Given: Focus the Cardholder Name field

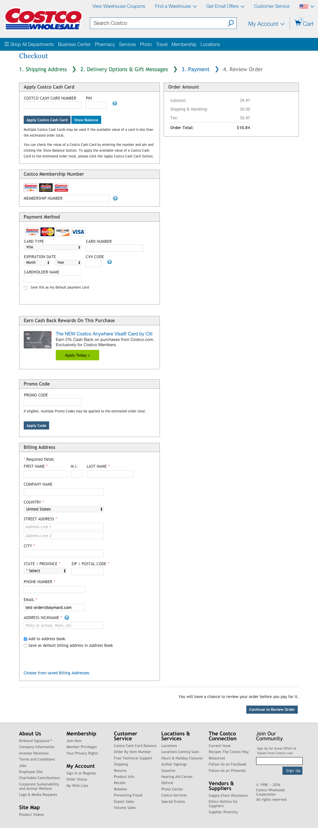Looking at the screenshot, I should pyautogui.click(x=52, y=279).
